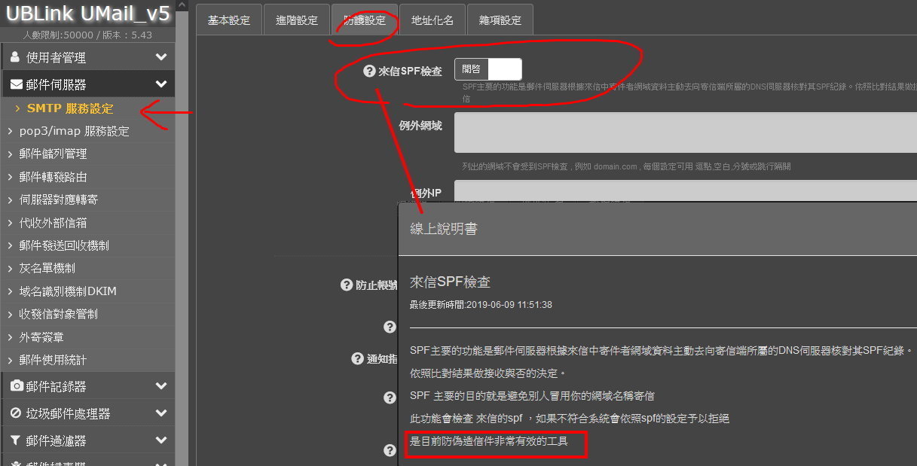Expand the 郵件記錄器 chevron arrow
The height and width of the screenshot is (466, 917).
(x=160, y=386)
